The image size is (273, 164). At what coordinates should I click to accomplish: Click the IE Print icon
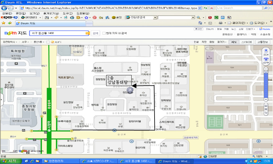click(x=221, y=23)
